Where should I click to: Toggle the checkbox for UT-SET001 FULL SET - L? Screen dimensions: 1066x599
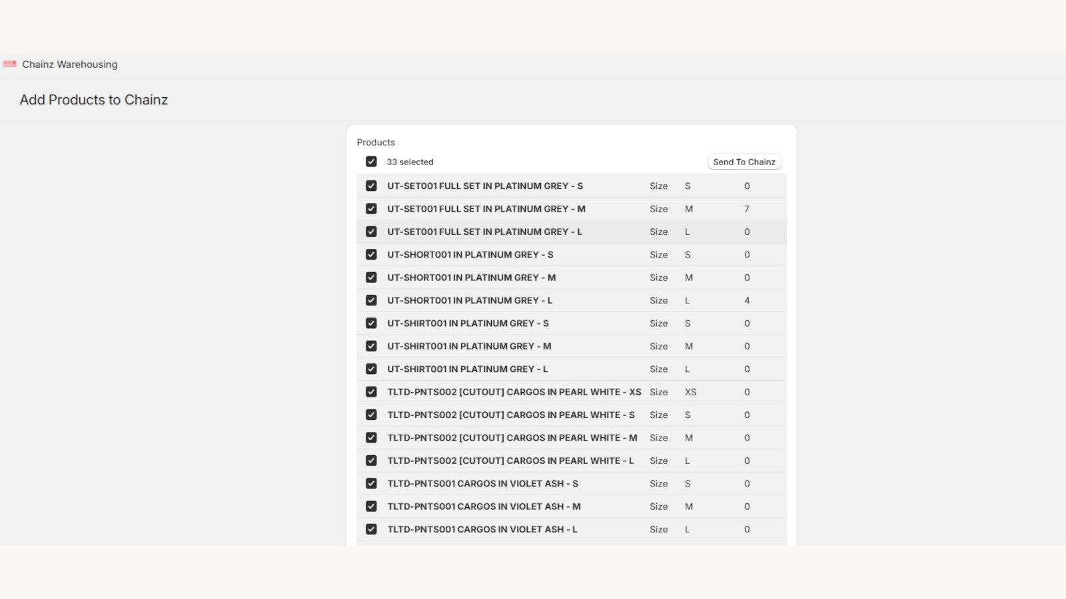[371, 232]
